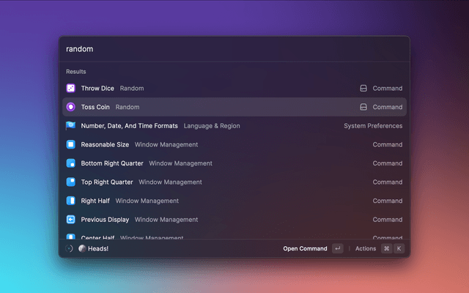Click the Number, Date, And Time Formats flag icon
Screen dimensions: 469x293
(71, 126)
